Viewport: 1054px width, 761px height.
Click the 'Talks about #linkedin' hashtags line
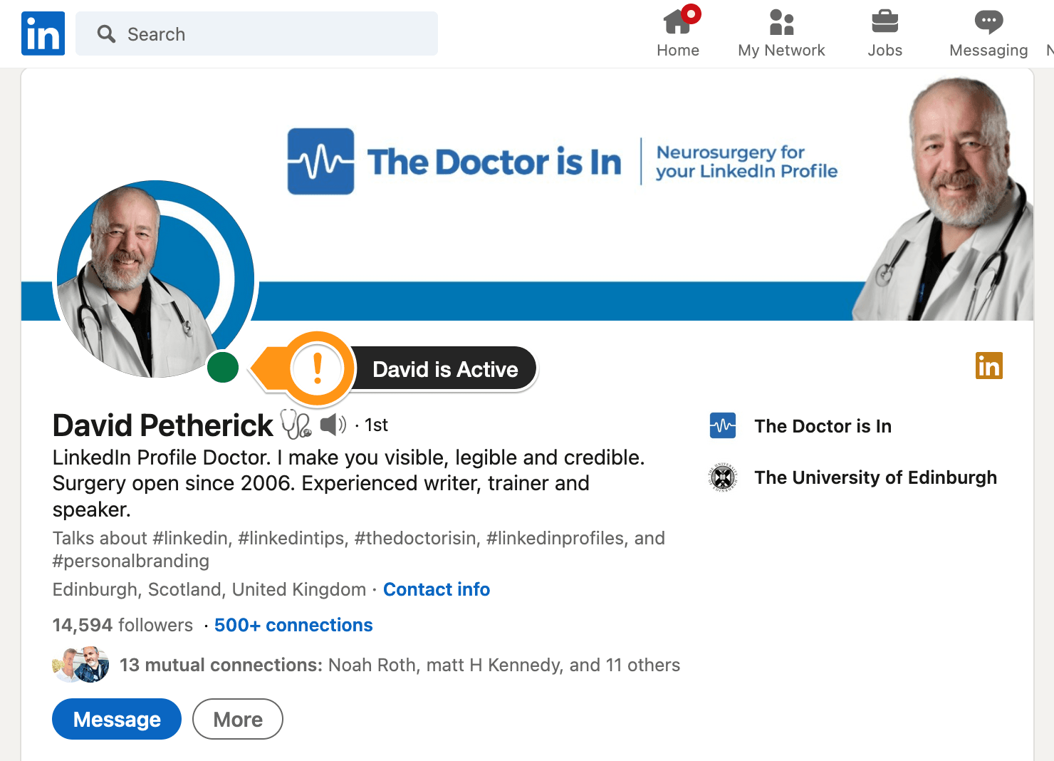359,549
